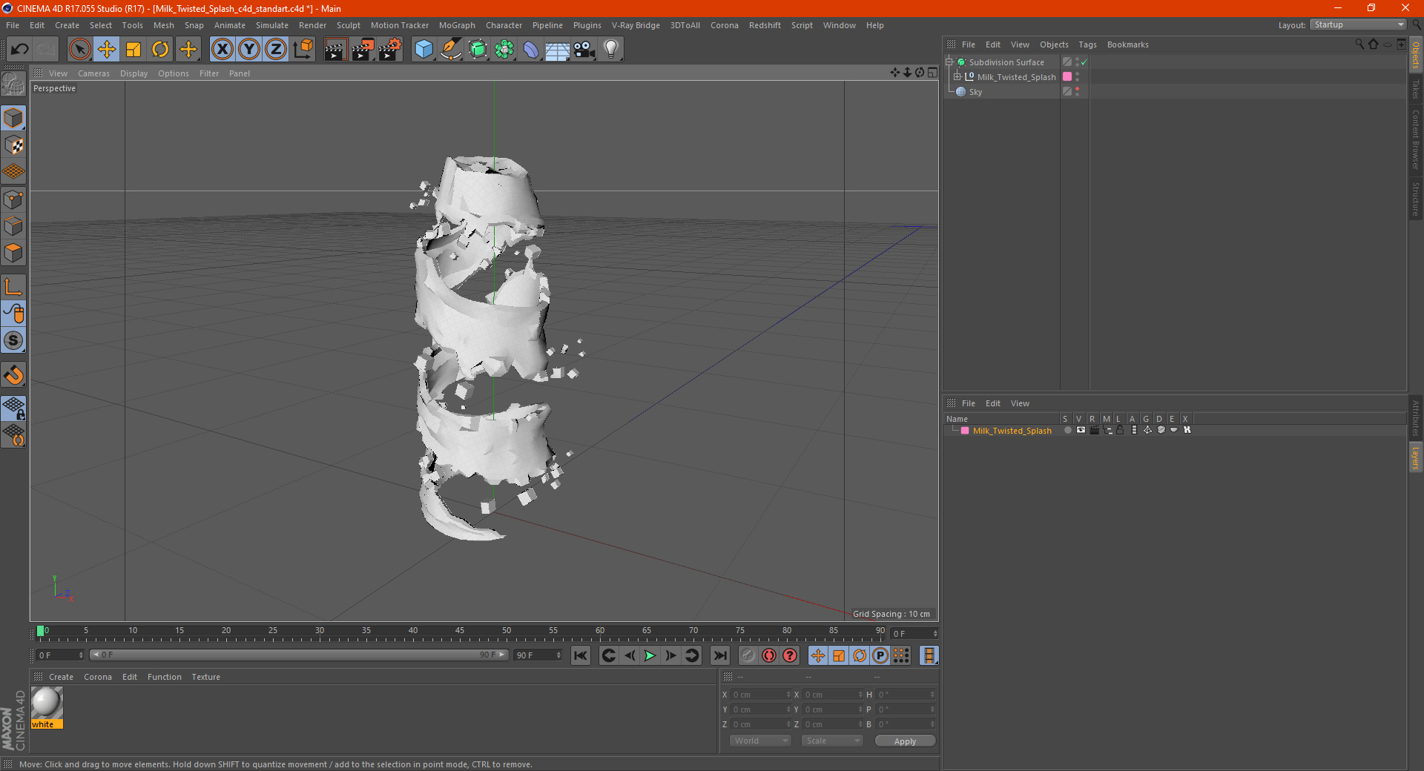Open timeline Film options dropdown icon
This screenshot has width=1424, height=771.
click(929, 655)
